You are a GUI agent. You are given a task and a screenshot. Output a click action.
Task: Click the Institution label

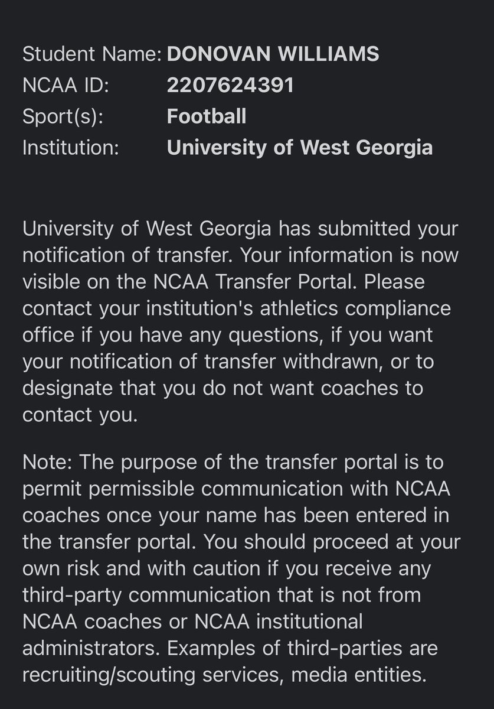tap(71, 147)
